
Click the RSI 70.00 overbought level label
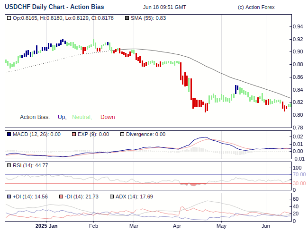pos(299,174)
